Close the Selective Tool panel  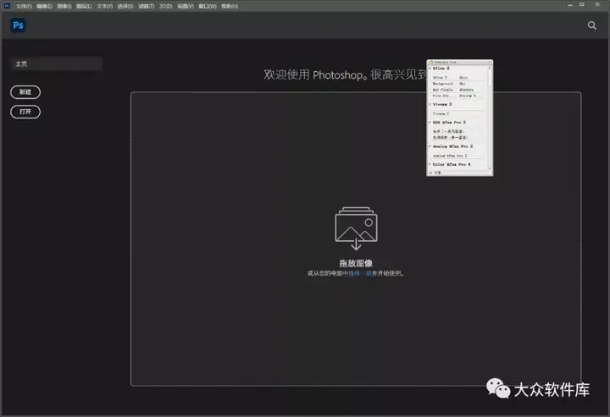490,62
